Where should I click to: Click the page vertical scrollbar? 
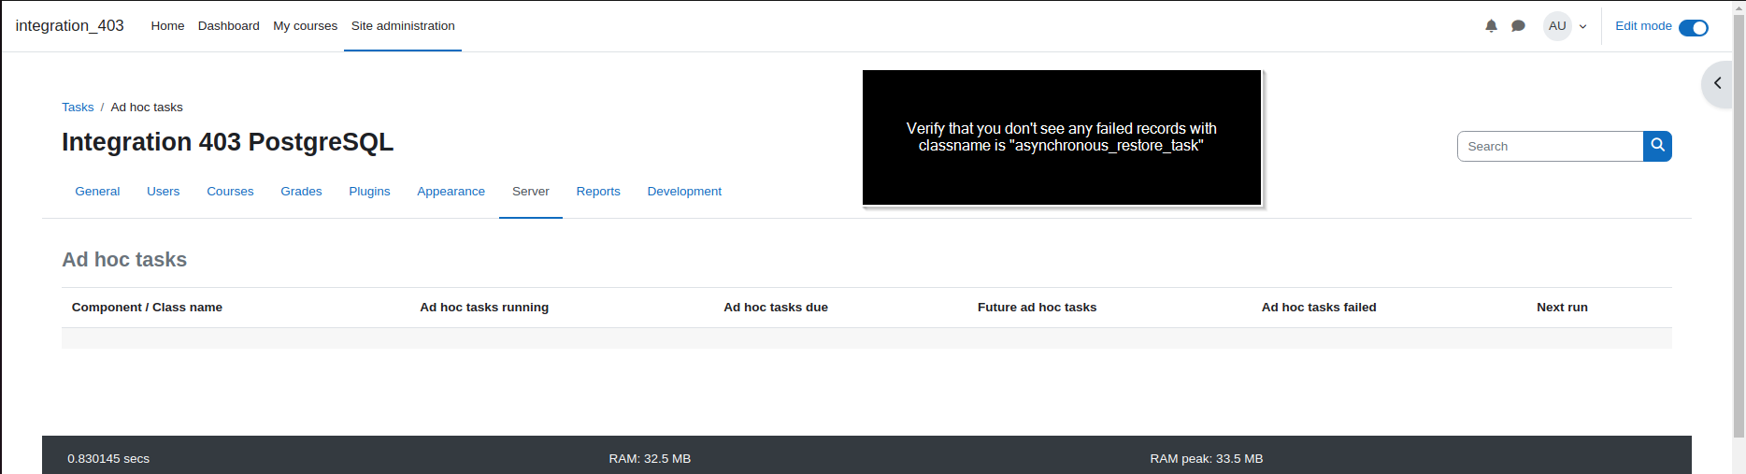1739,224
